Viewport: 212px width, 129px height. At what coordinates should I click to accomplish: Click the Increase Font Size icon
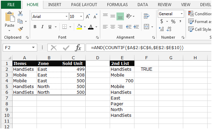pos(88,17)
